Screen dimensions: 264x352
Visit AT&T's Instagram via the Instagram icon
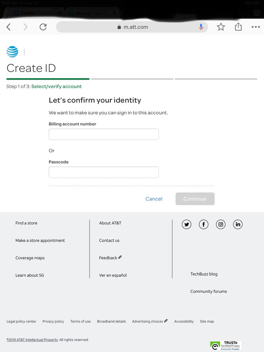pyautogui.click(x=221, y=224)
